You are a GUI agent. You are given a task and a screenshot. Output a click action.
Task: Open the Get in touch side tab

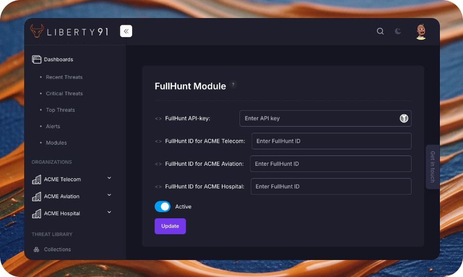432,167
